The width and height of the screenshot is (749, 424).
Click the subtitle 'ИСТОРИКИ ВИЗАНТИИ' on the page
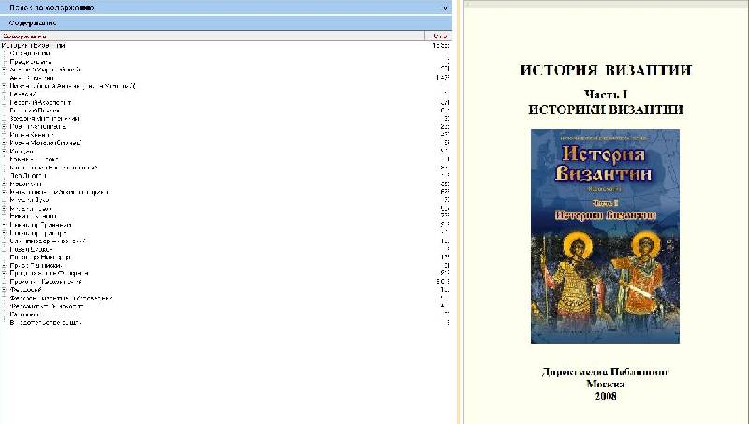click(x=606, y=110)
